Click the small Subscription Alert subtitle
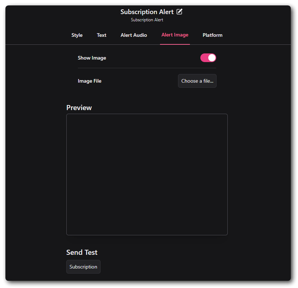The height and width of the screenshot is (288, 298). coord(147,20)
